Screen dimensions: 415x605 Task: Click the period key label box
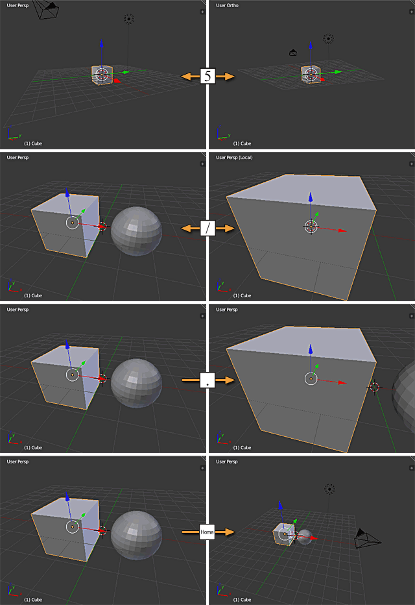207,380
